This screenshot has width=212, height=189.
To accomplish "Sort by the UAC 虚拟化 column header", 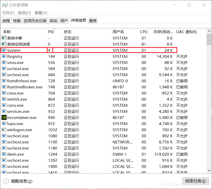I will [190, 32].
